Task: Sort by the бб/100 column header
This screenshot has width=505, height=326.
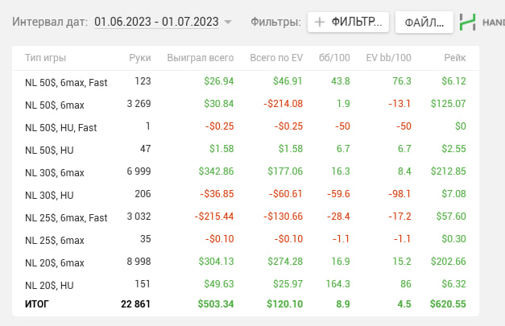Action: point(335,58)
